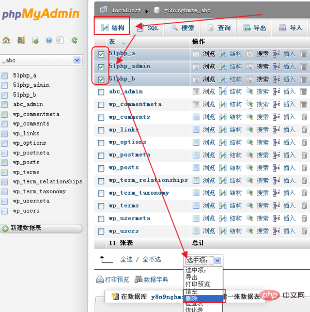Click the drop trash icon for 51php_a
Viewport: 310px width, 312px height.
304,54
